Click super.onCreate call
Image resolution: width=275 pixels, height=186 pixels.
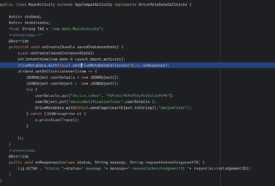(x=56, y=53)
